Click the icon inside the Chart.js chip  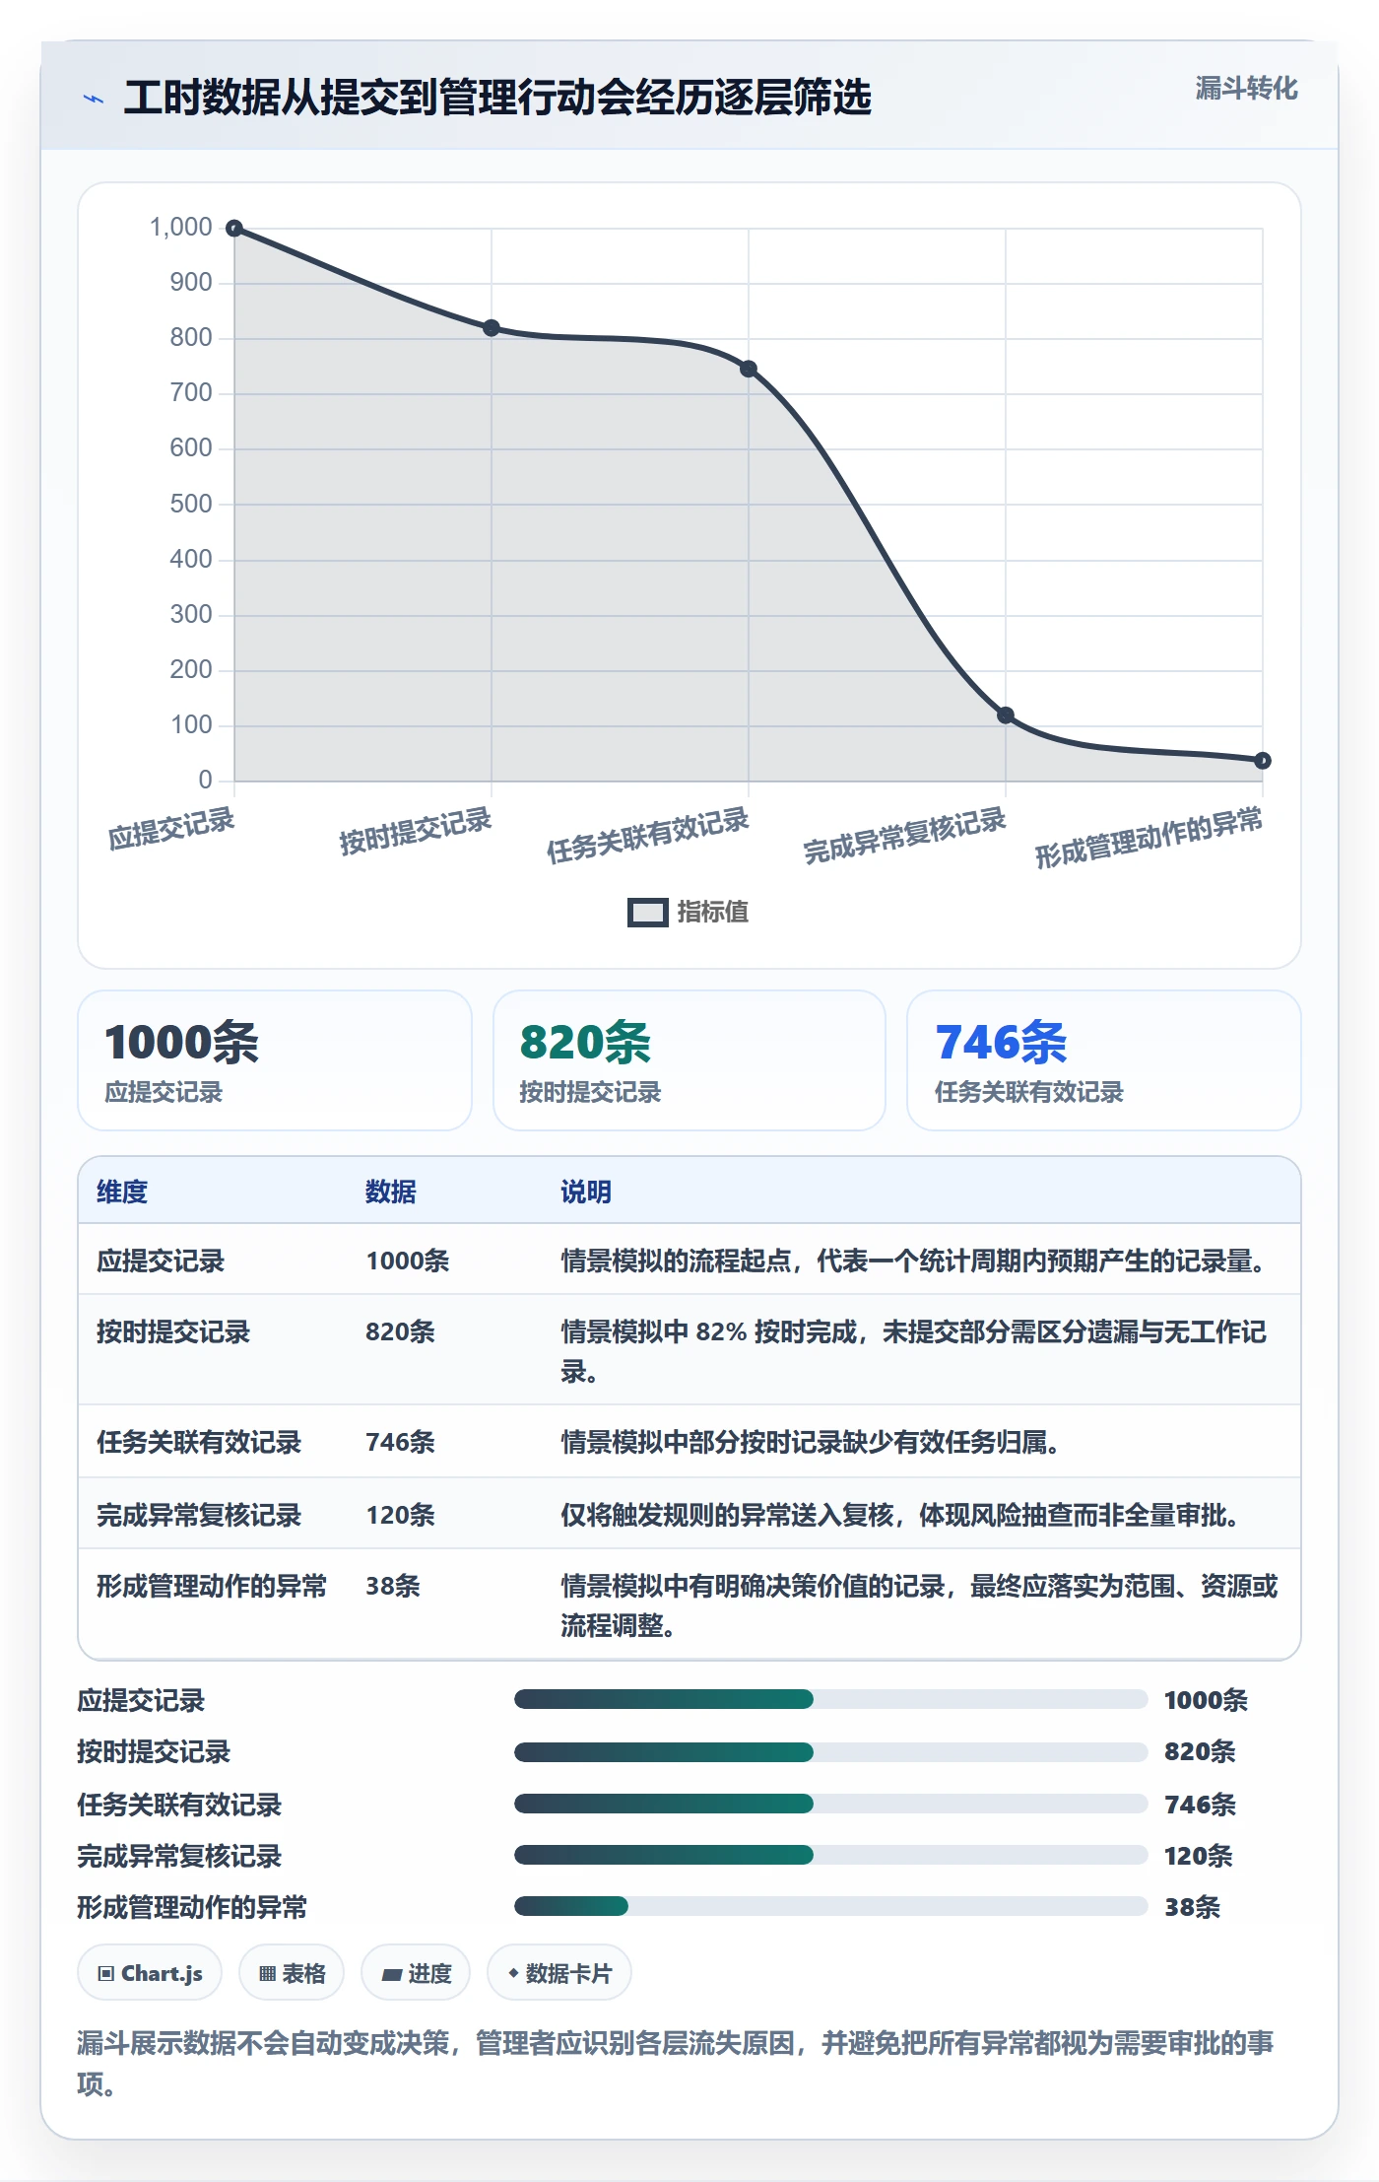coord(106,1973)
